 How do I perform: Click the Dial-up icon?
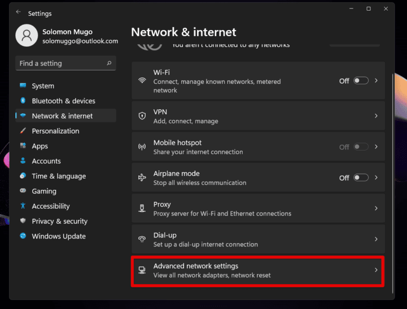142,239
